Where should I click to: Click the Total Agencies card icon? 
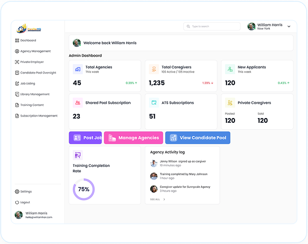(x=78, y=69)
